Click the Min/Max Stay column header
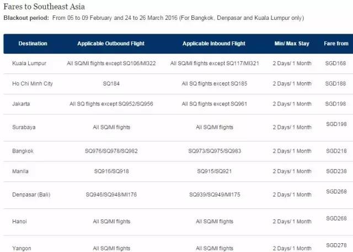Viewport: 353px width, 252px height. pyautogui.click(x=292, y=44)
